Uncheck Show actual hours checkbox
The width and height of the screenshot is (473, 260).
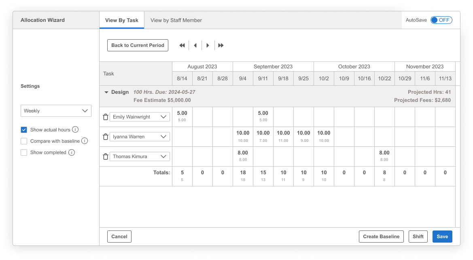coord(24,130)
